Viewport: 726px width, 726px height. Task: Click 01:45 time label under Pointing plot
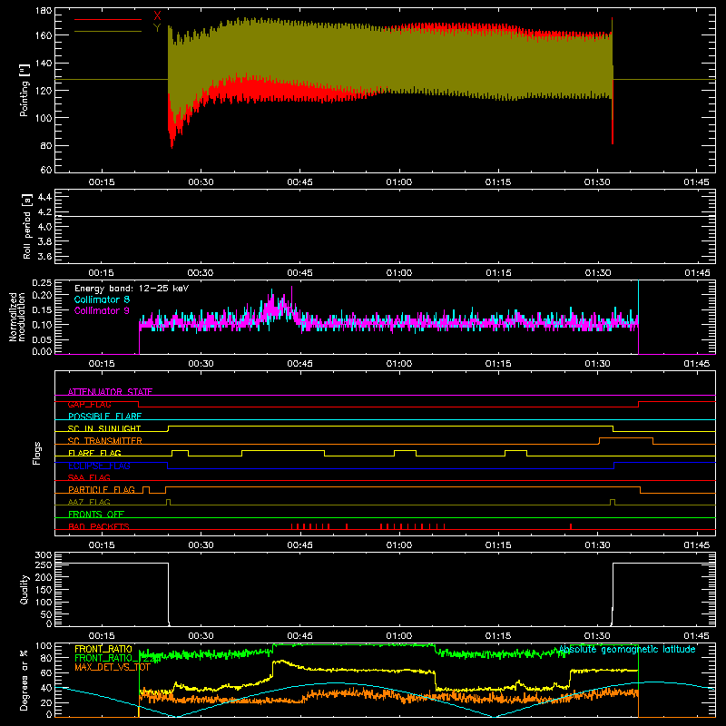pos(696,182)
